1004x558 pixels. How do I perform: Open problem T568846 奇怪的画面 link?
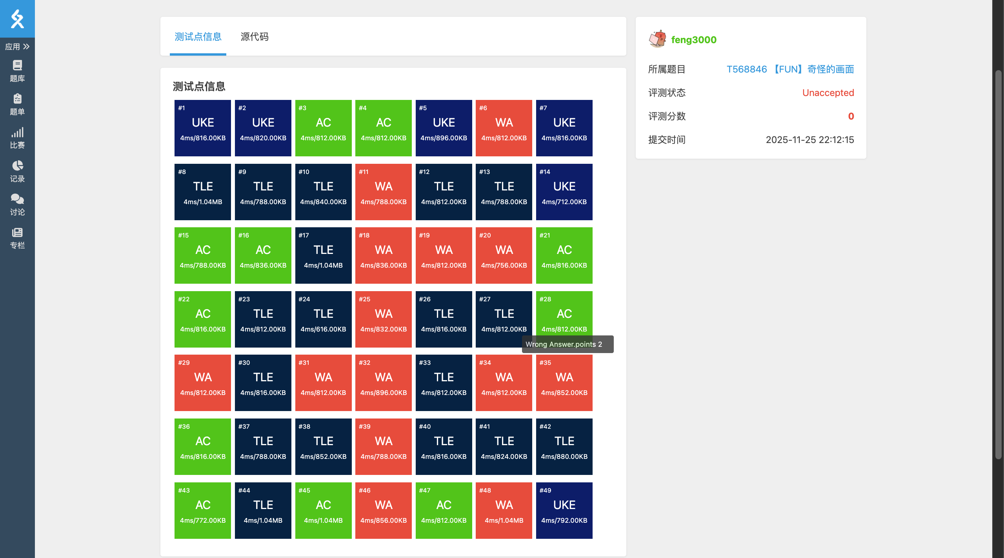click(790, 69)
